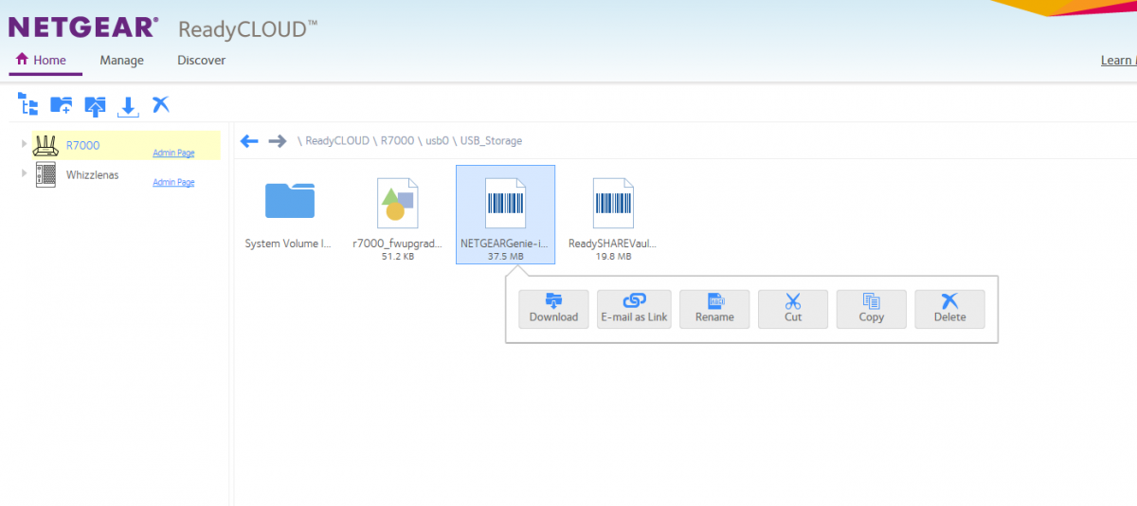Open R7000 Admin Page link
This screenshot has height=506, width=1137.
click(x=173, y=153)
